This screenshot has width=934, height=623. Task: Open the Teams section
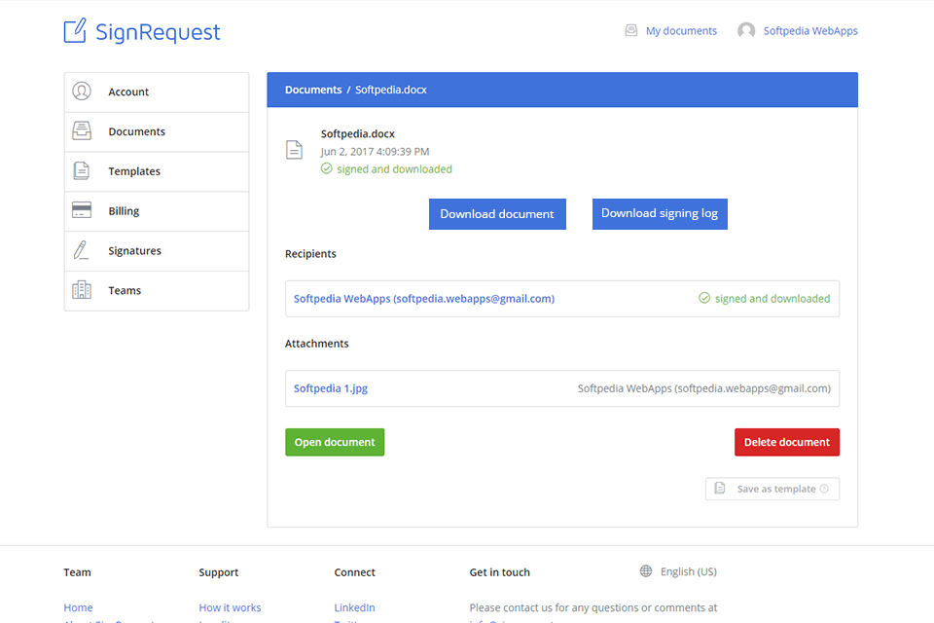tap(157, 291)
